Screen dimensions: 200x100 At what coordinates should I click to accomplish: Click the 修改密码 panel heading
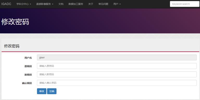12,46
